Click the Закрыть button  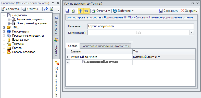(189, 11)
